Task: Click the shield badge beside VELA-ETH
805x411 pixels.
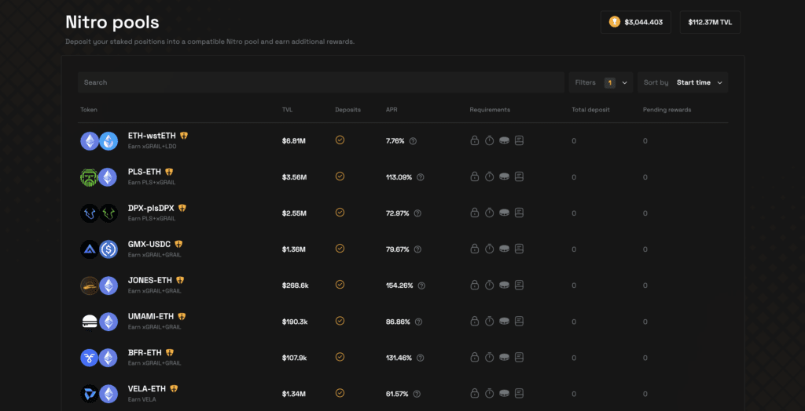Action: point(174,388)
